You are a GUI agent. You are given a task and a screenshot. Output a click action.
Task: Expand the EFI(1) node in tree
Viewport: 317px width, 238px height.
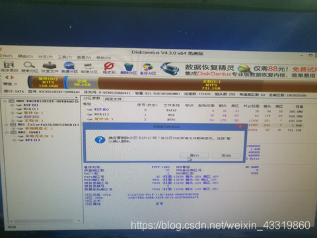[x=15, y=140]
